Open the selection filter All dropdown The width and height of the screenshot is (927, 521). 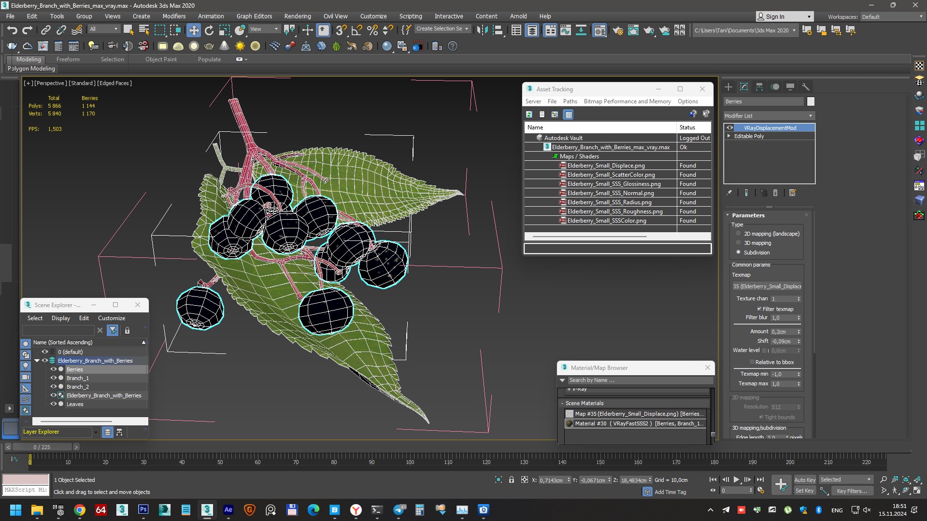coord(104,29)
